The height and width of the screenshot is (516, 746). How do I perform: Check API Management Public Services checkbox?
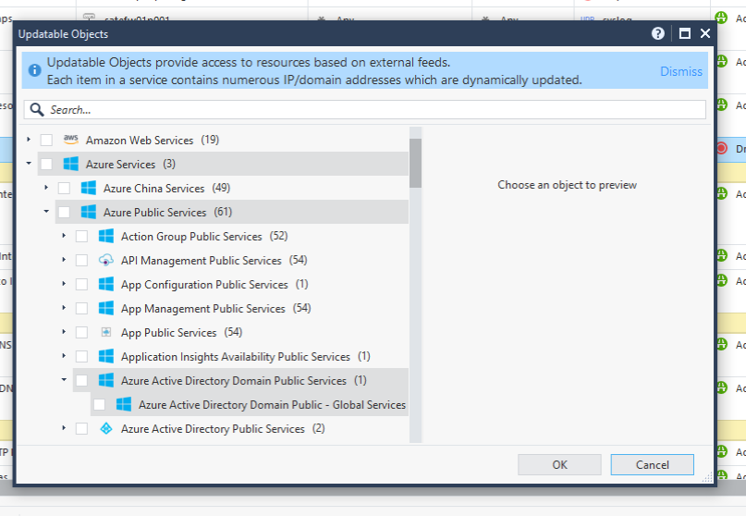[x=81, y=261]
